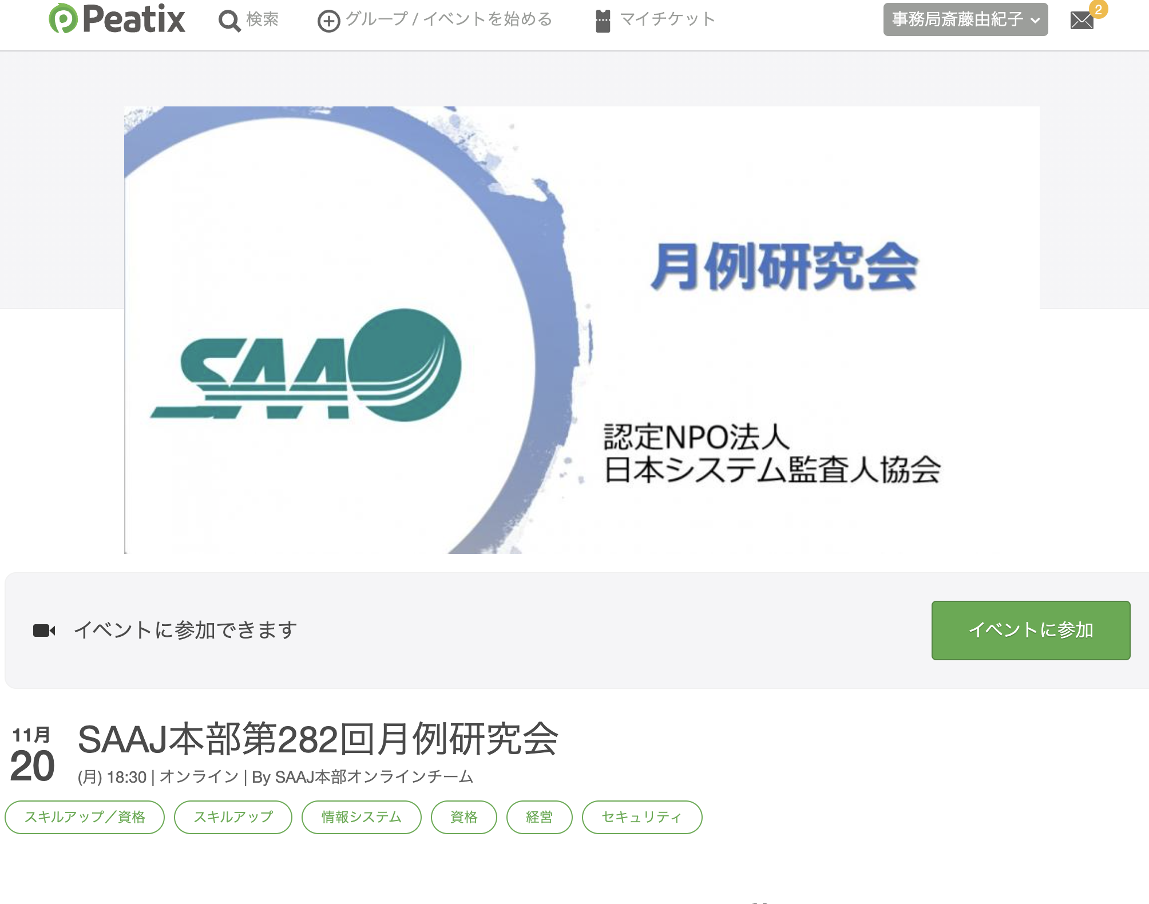Select the 経営 tag

click(540, 817)
